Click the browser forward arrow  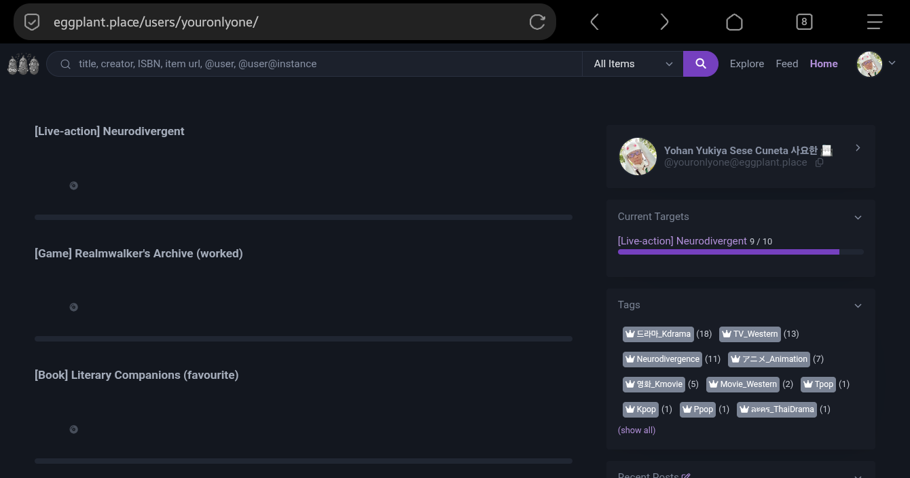(x=664, y=22)
